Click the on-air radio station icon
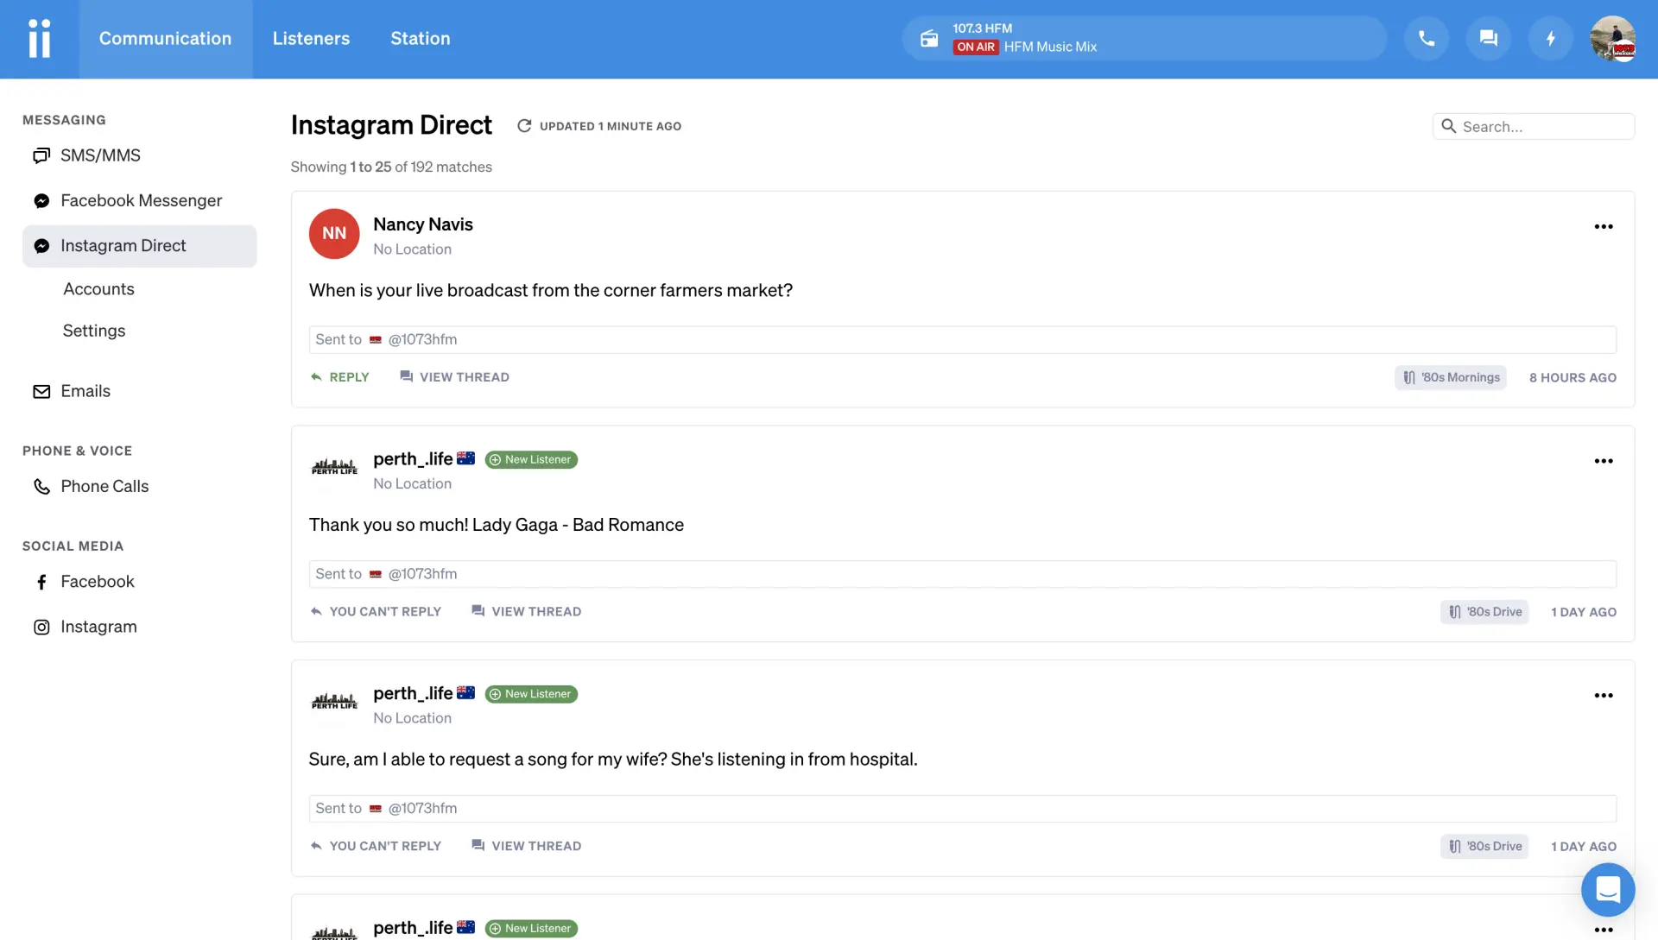This screenshot has width=1658, height=940. click(929, 38)
